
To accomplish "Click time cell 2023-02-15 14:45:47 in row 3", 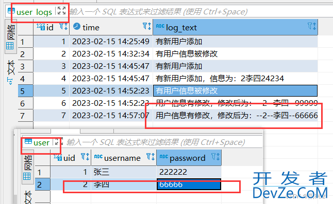I will [111, 66].
